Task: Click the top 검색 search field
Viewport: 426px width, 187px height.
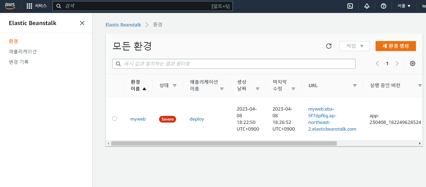Action: tap(143, 6)
